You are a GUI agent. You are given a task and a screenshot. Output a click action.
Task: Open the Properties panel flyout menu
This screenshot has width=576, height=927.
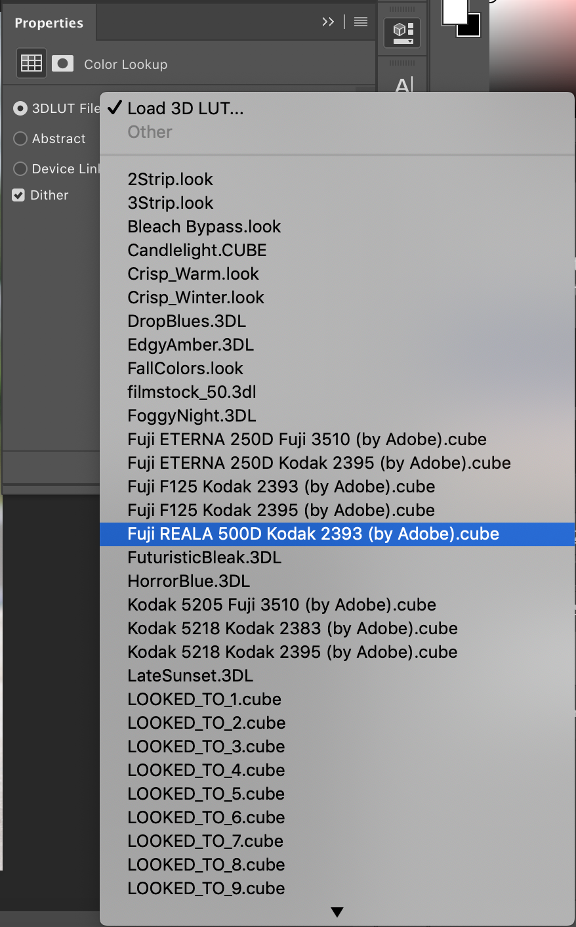click(361, 22)
